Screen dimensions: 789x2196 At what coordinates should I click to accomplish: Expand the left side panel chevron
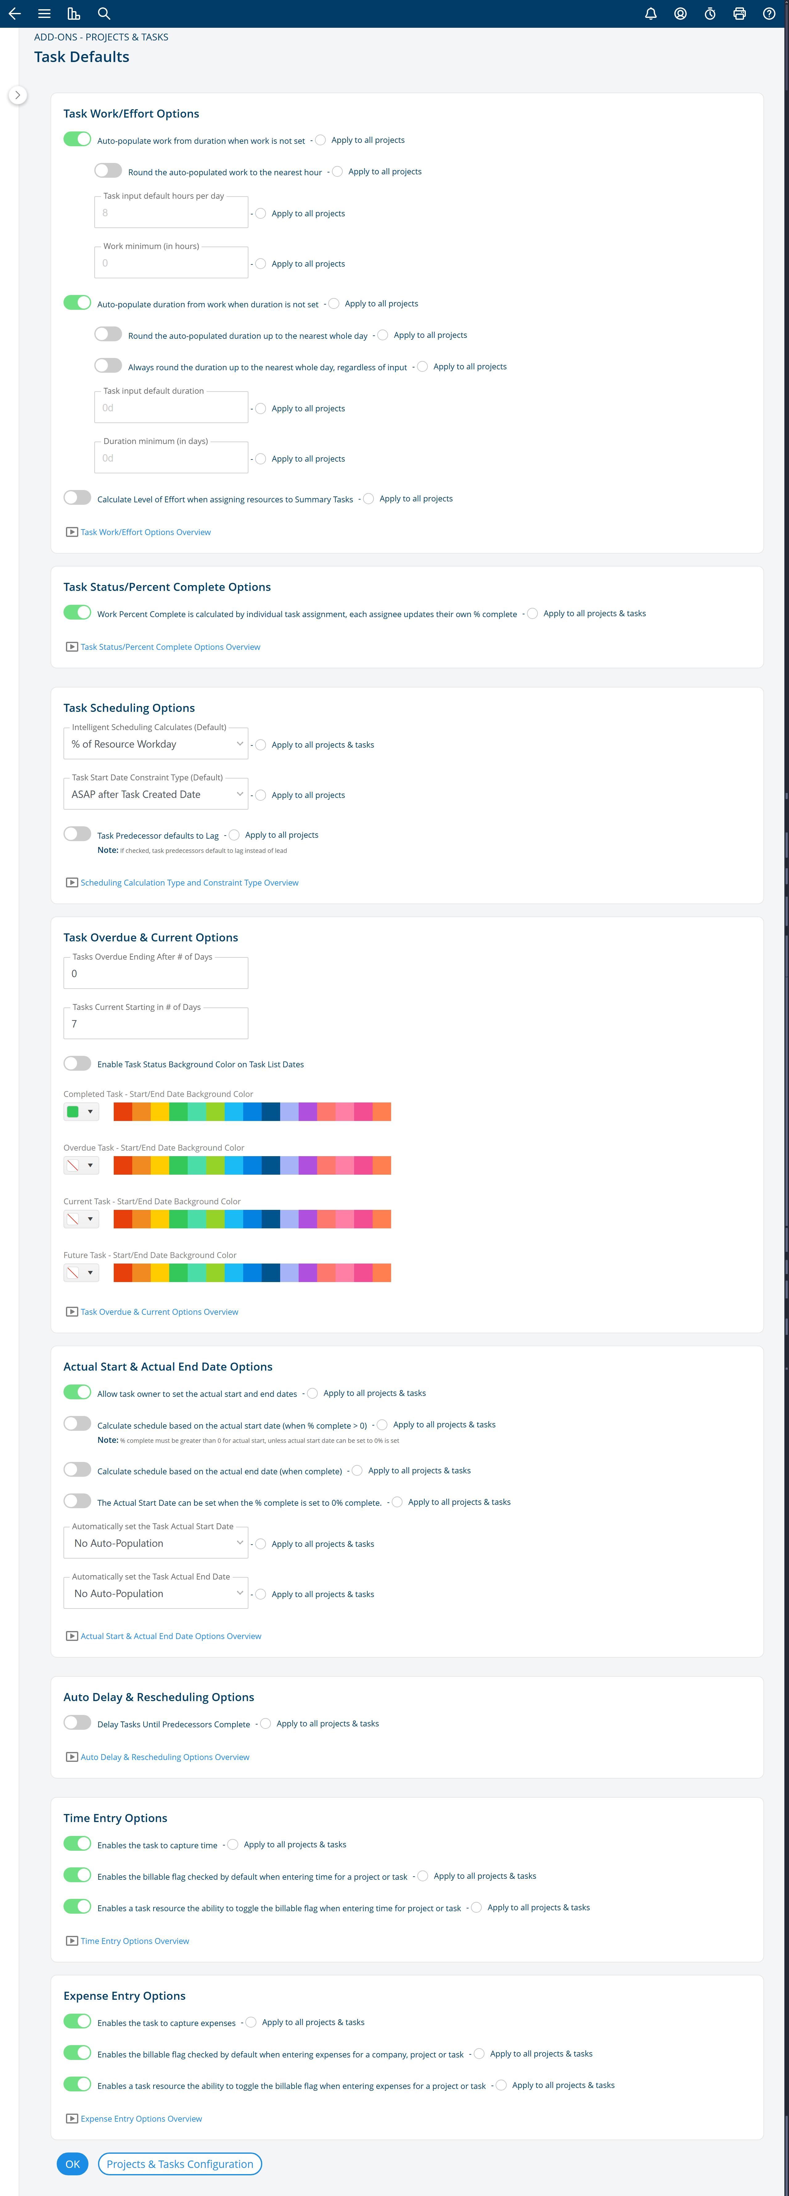click(17, 95)
